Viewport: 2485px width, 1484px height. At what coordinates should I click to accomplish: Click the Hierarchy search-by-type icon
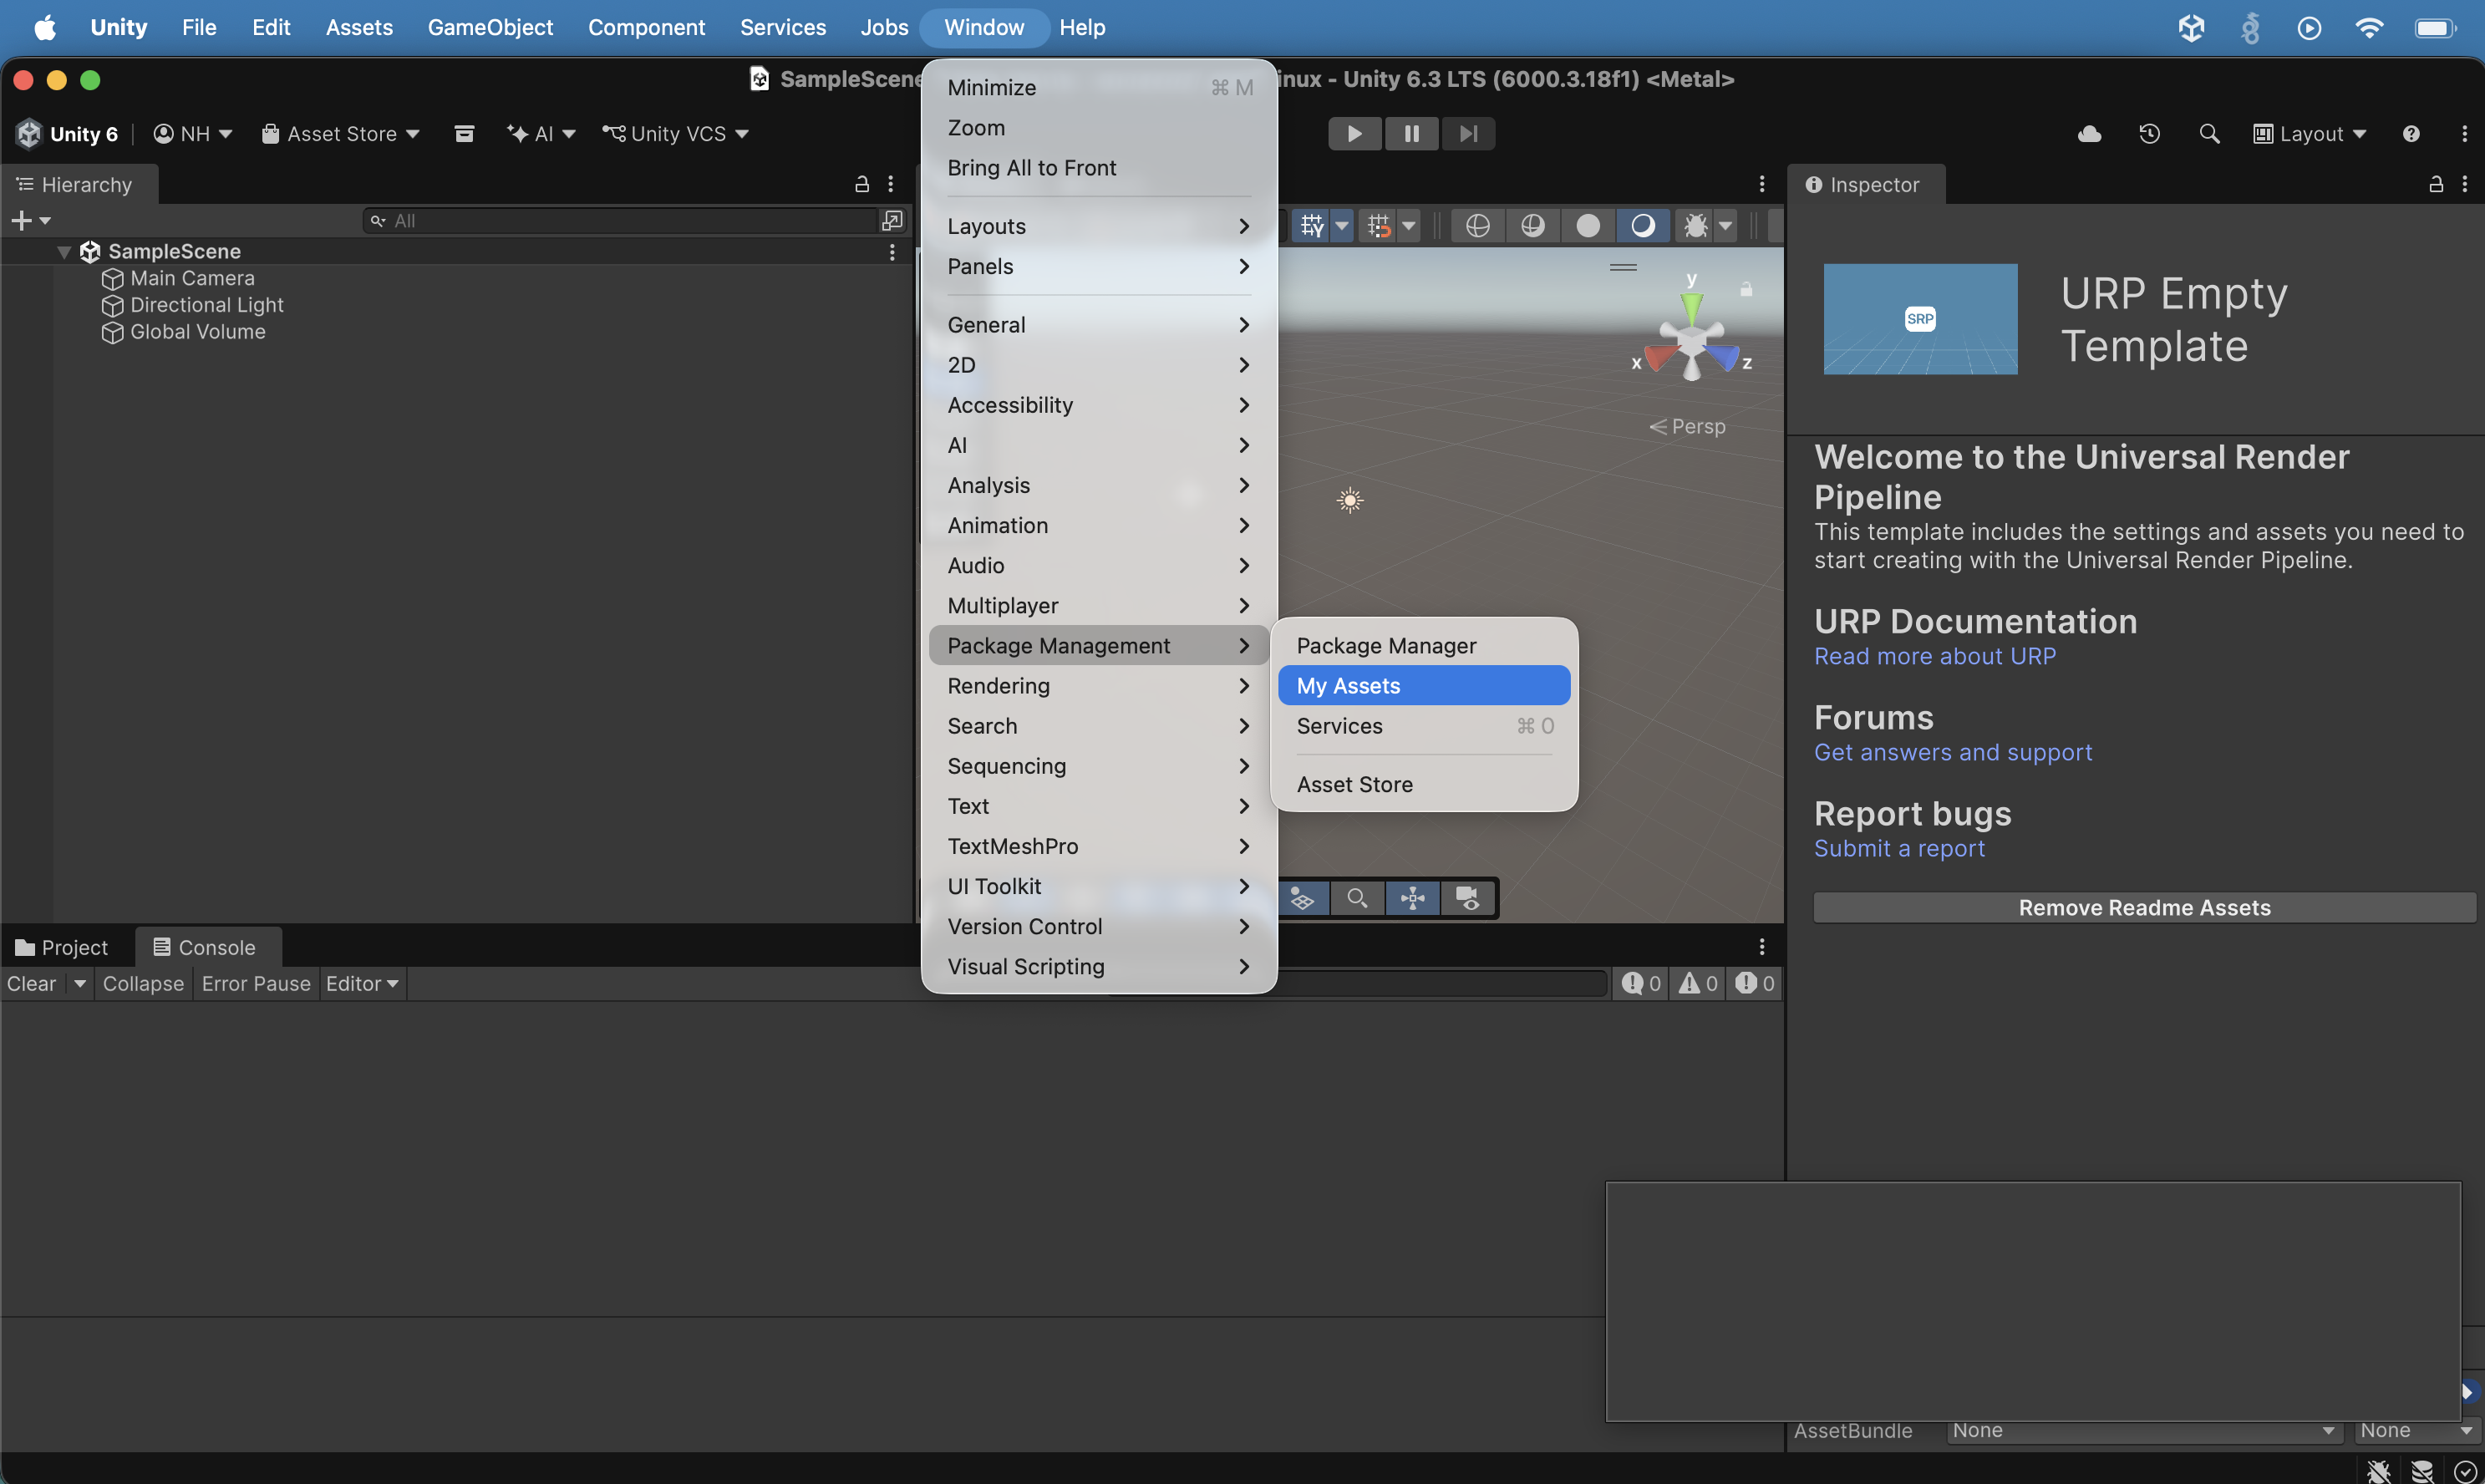(892, 220)
